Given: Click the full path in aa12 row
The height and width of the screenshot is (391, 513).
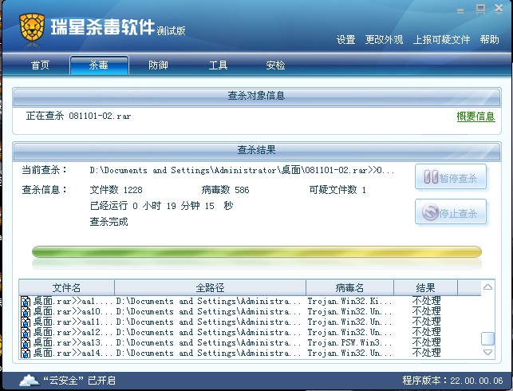Looking at the screenshot, I should click(x=208, y=333).
